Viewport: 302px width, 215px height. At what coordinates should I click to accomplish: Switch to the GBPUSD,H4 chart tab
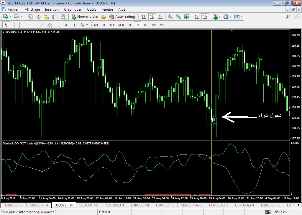[39, 205]
